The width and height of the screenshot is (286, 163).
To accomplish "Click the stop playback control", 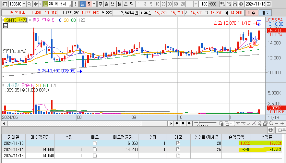I will pyautogui.click(x=183, y=123).
